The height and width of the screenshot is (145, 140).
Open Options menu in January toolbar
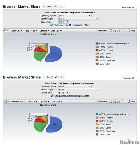(45, 101)
